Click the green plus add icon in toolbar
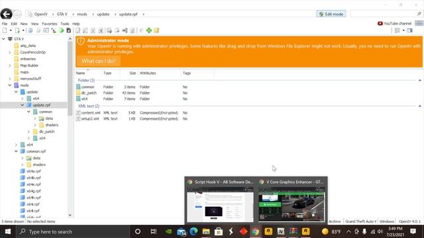 click(149, 30)
